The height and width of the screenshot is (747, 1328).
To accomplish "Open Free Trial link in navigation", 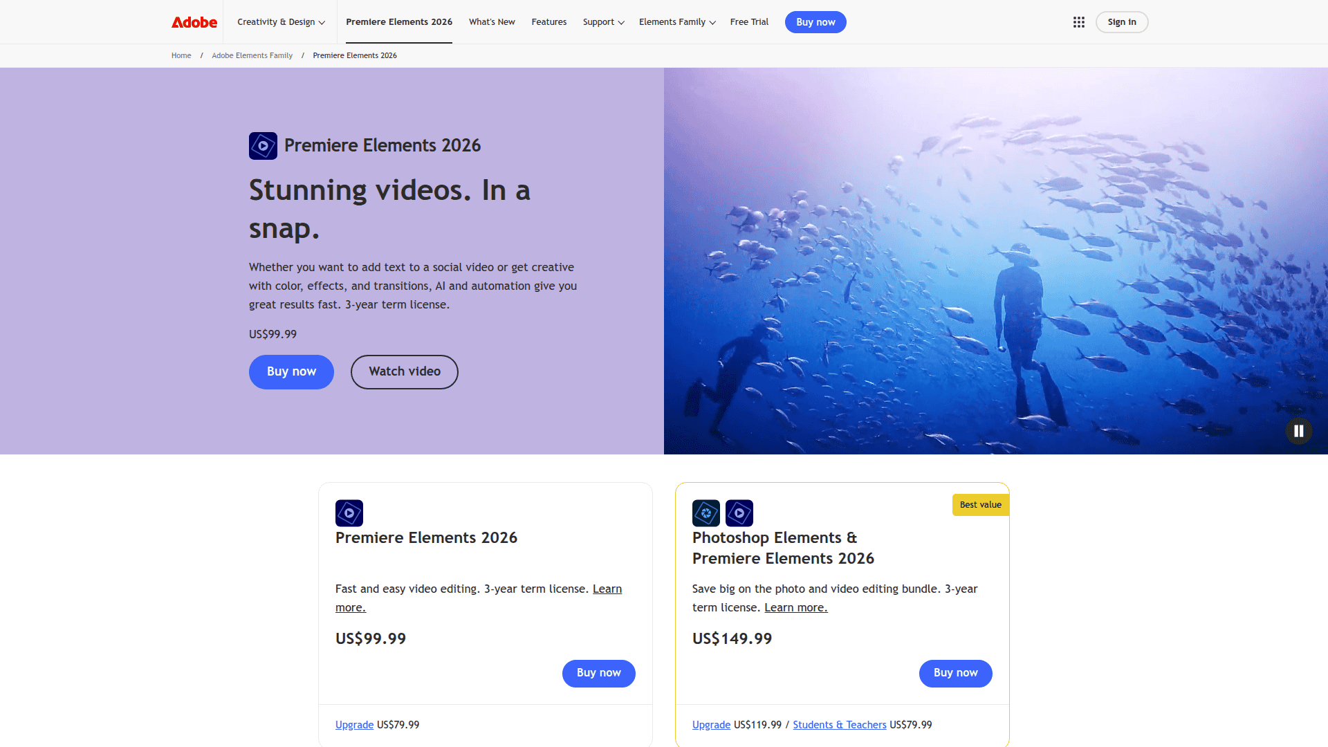I will (749, 22).
